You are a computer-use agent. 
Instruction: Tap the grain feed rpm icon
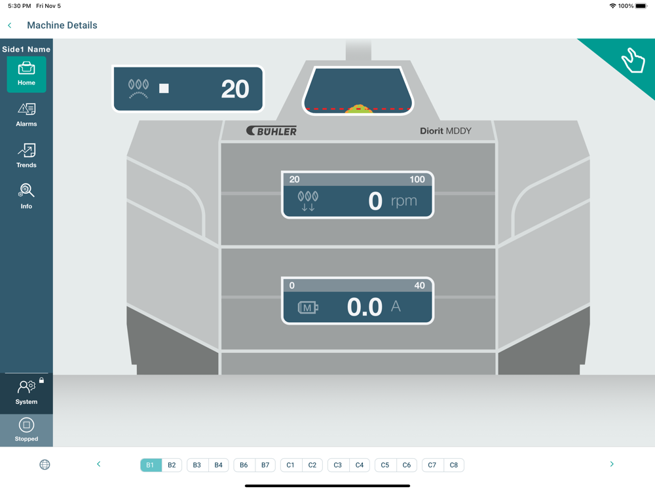[308, 201]
